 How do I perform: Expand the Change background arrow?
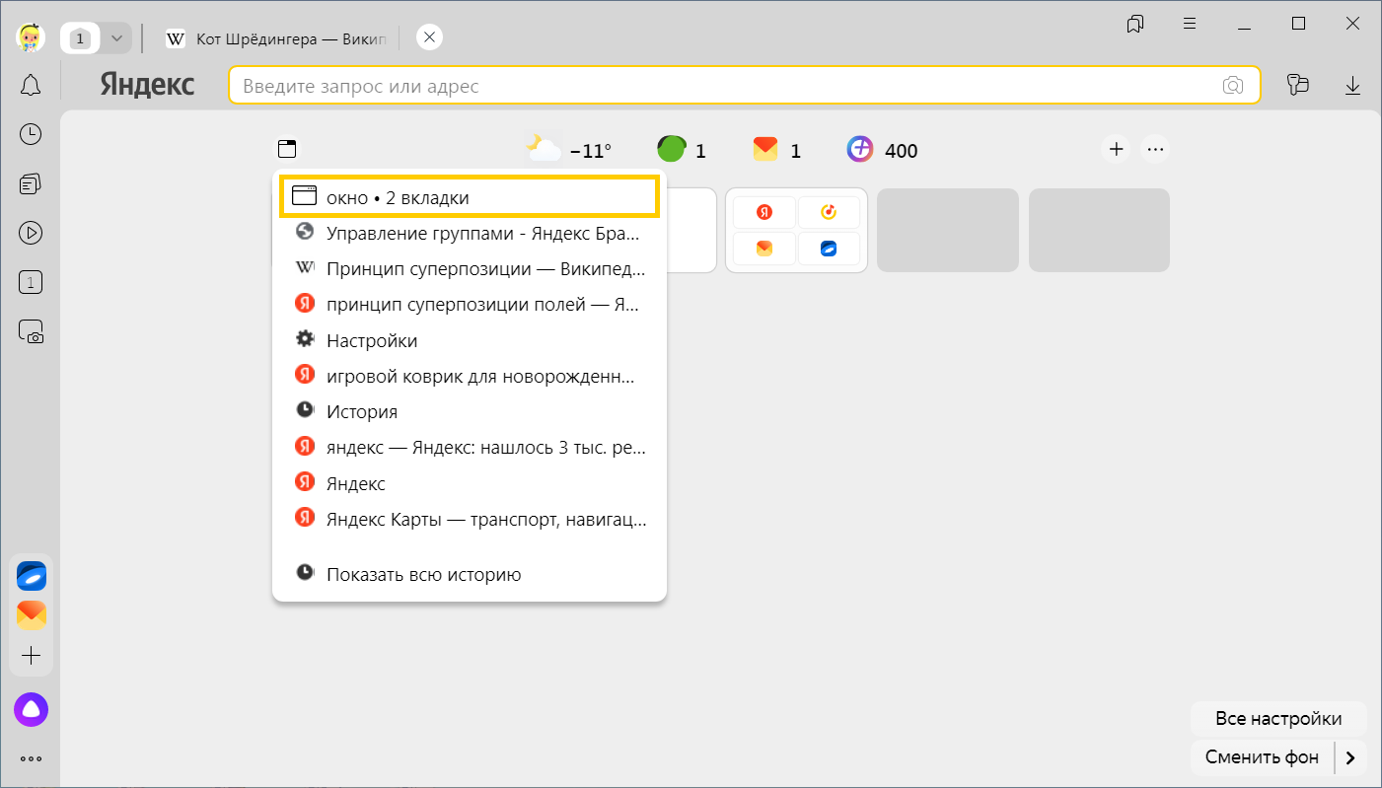pyautogui.click(x=1350, y=757)
